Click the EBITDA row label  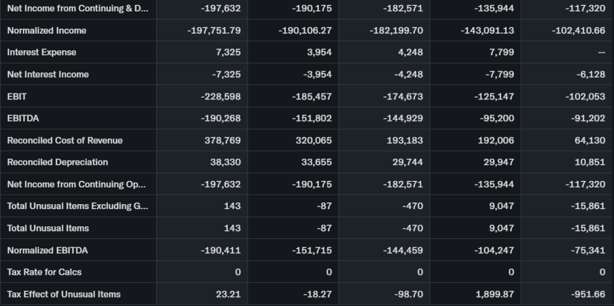point(23,118)
